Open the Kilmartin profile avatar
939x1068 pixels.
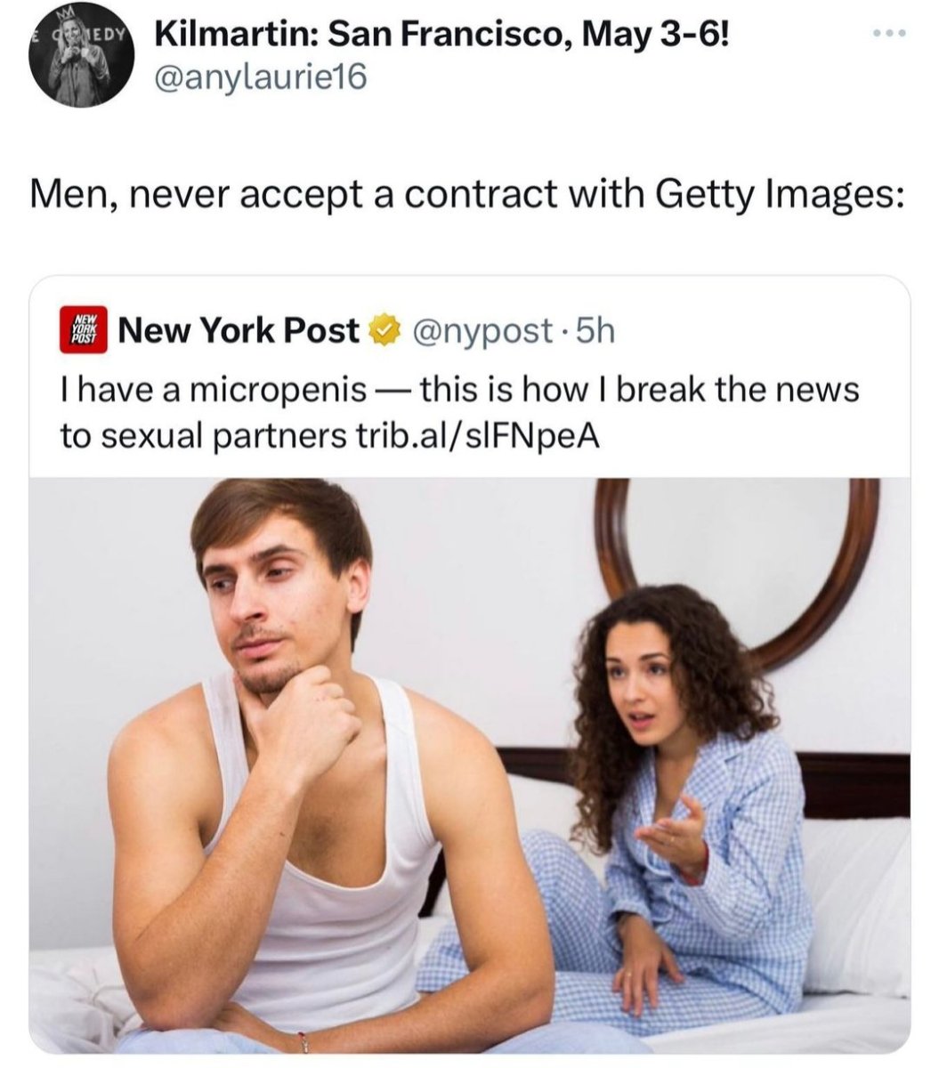click(x=83, y=58)
